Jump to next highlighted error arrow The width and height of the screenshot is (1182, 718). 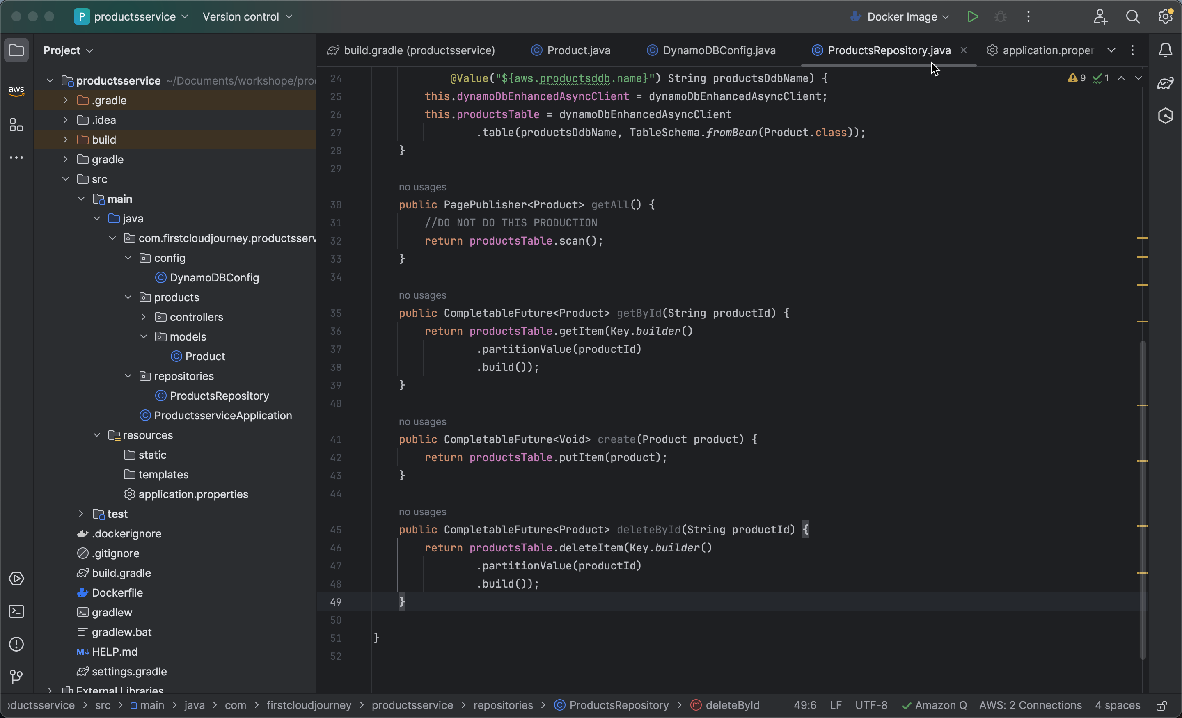tap(1138, 78)
